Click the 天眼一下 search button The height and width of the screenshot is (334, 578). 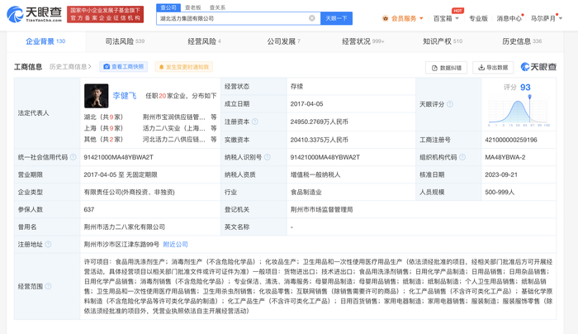point(337,18)
